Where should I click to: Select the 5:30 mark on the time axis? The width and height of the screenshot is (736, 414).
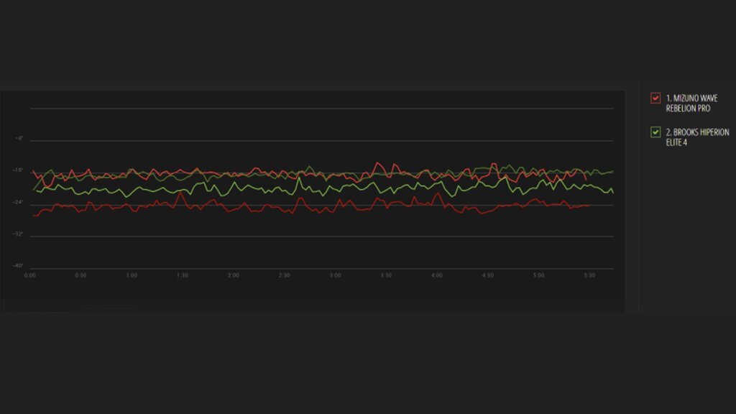589,275
